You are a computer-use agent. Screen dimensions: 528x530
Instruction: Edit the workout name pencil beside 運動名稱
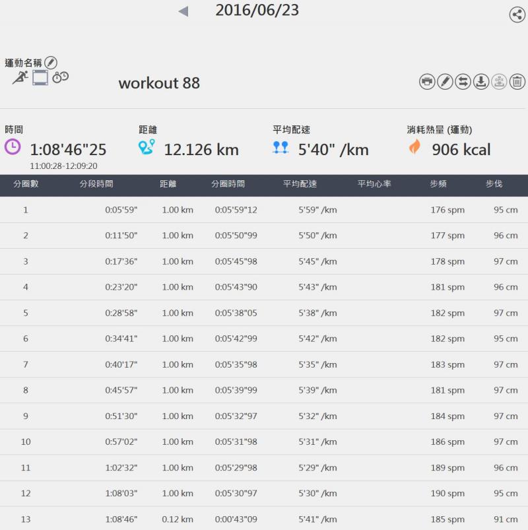(x=51, y=63)
